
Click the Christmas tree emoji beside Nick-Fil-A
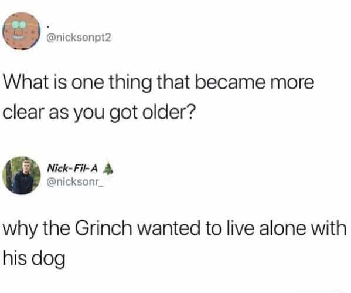[x=108, y=169]
